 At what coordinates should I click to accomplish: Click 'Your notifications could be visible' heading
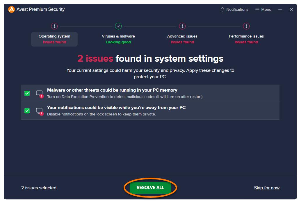click(x=116, y=108)
